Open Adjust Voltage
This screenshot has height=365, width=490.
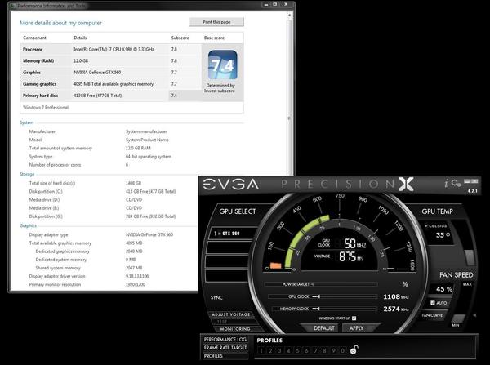[231, 314]
